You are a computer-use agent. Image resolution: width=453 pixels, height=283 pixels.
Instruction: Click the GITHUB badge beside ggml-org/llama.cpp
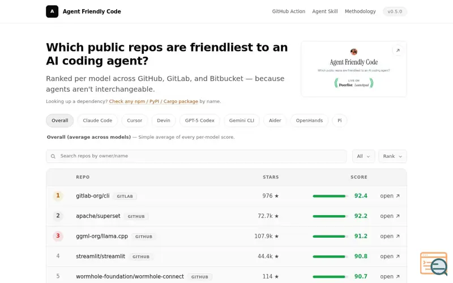coord(144,237)
